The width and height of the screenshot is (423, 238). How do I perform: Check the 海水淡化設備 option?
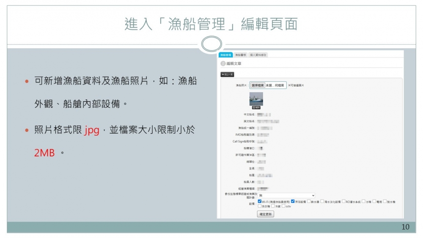tap(322, 202)
